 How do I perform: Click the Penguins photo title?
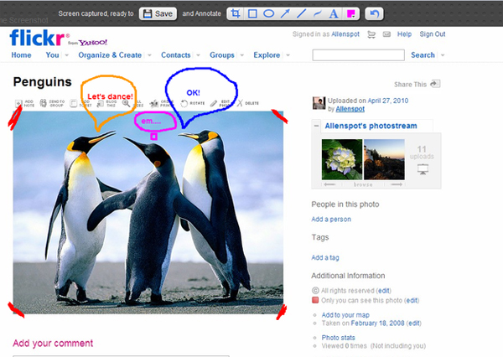click(x=42, y=82)
